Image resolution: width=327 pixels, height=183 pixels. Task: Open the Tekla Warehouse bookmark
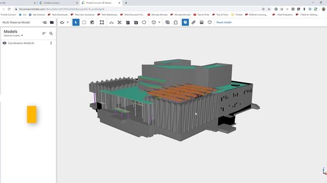click(x=107, y=15)
